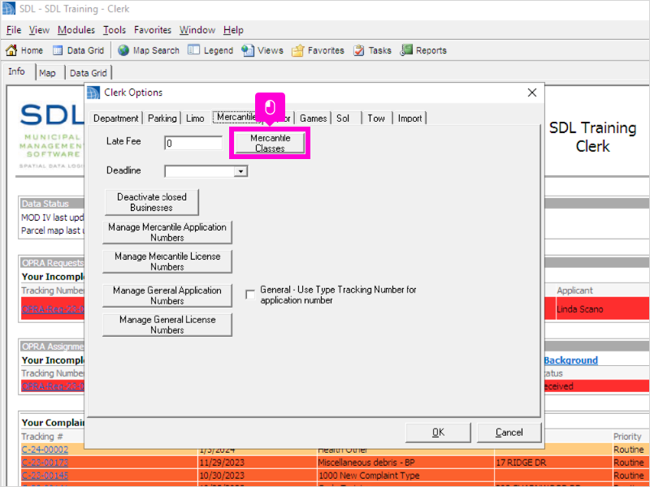Open complaint link C-23-00173
650x487 pixels.
click(x=45, y=462)
